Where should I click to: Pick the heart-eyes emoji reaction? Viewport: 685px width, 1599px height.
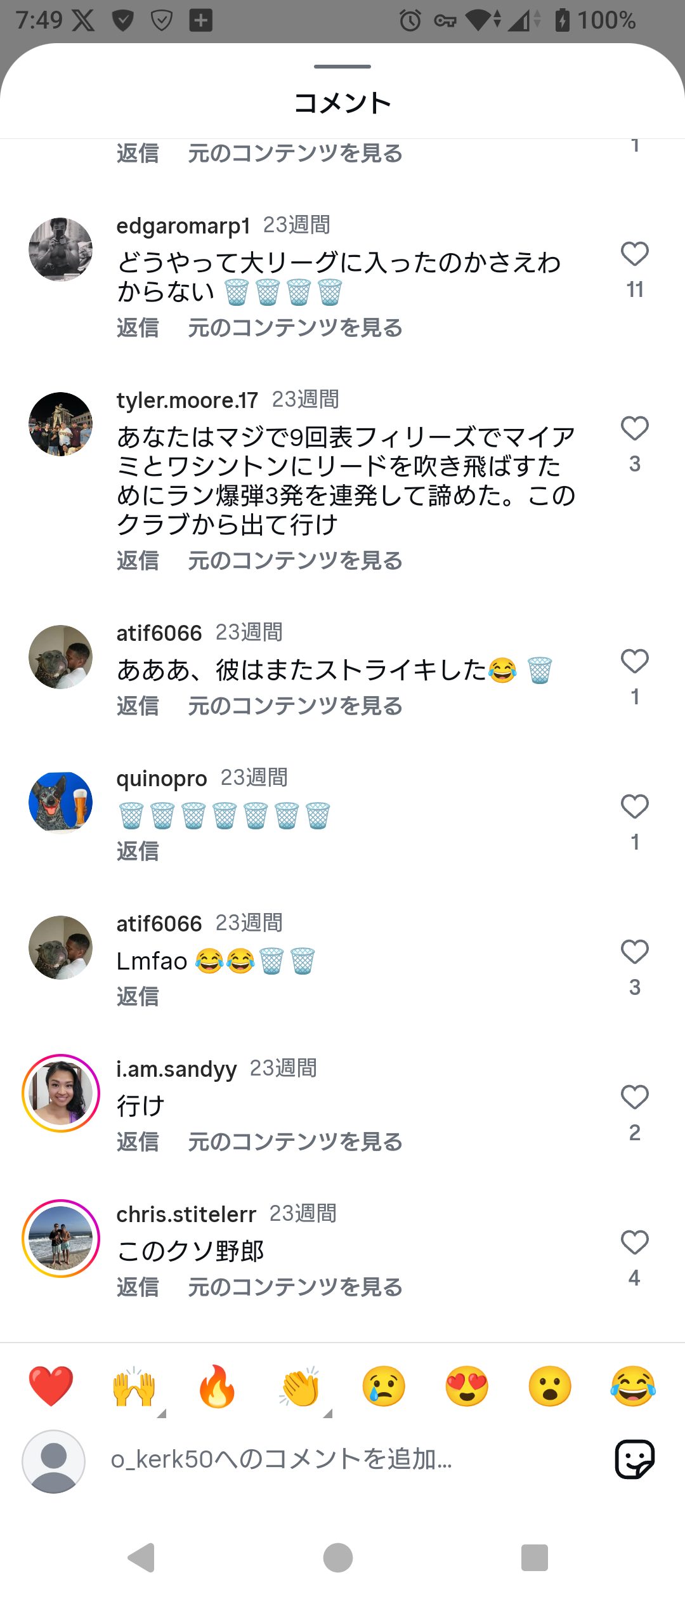point(467,1386)
